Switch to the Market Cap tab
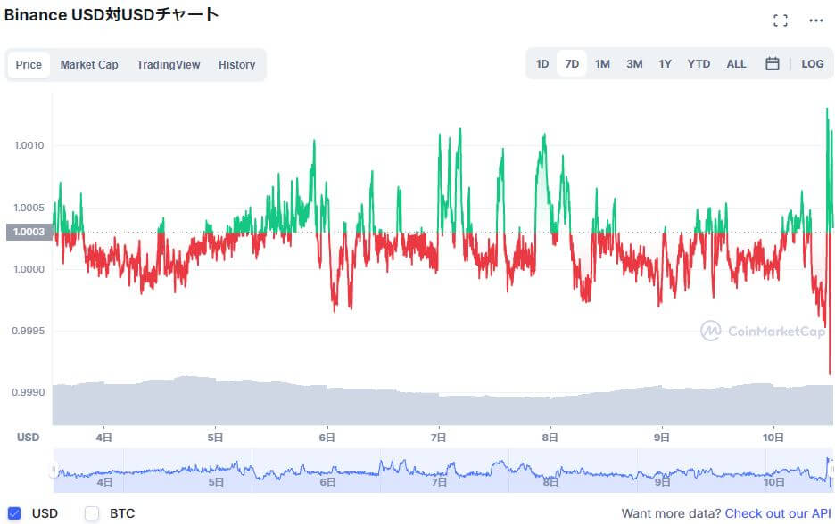The width and height of the screenshot is (835, 524). coord(89,65)
